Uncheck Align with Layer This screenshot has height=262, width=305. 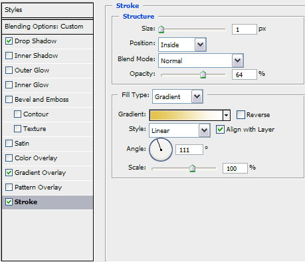(x=220, y=130)
